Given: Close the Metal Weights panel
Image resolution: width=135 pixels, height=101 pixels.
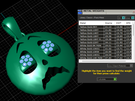Looking at the screenshot, I should (134, 12).
